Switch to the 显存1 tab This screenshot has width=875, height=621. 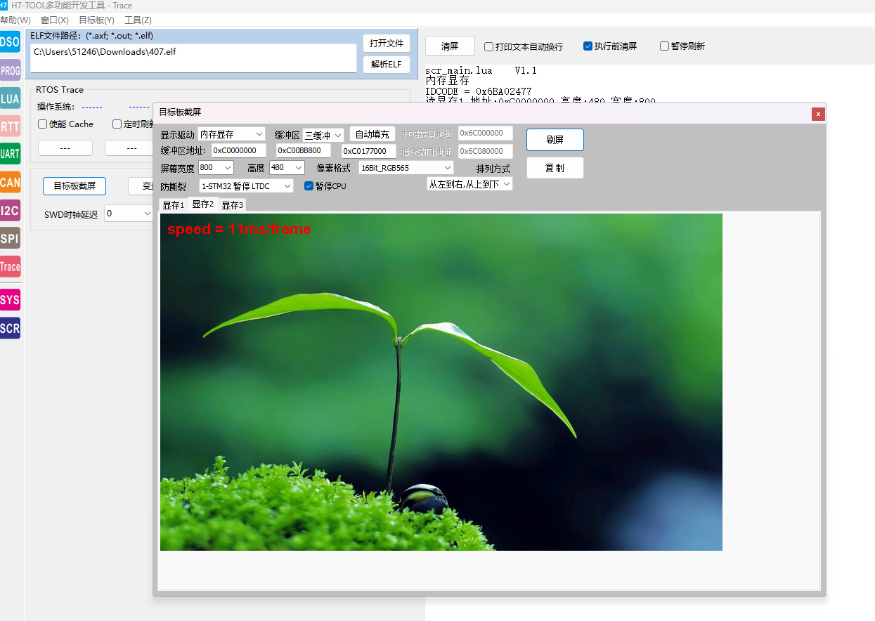(173, 205)
